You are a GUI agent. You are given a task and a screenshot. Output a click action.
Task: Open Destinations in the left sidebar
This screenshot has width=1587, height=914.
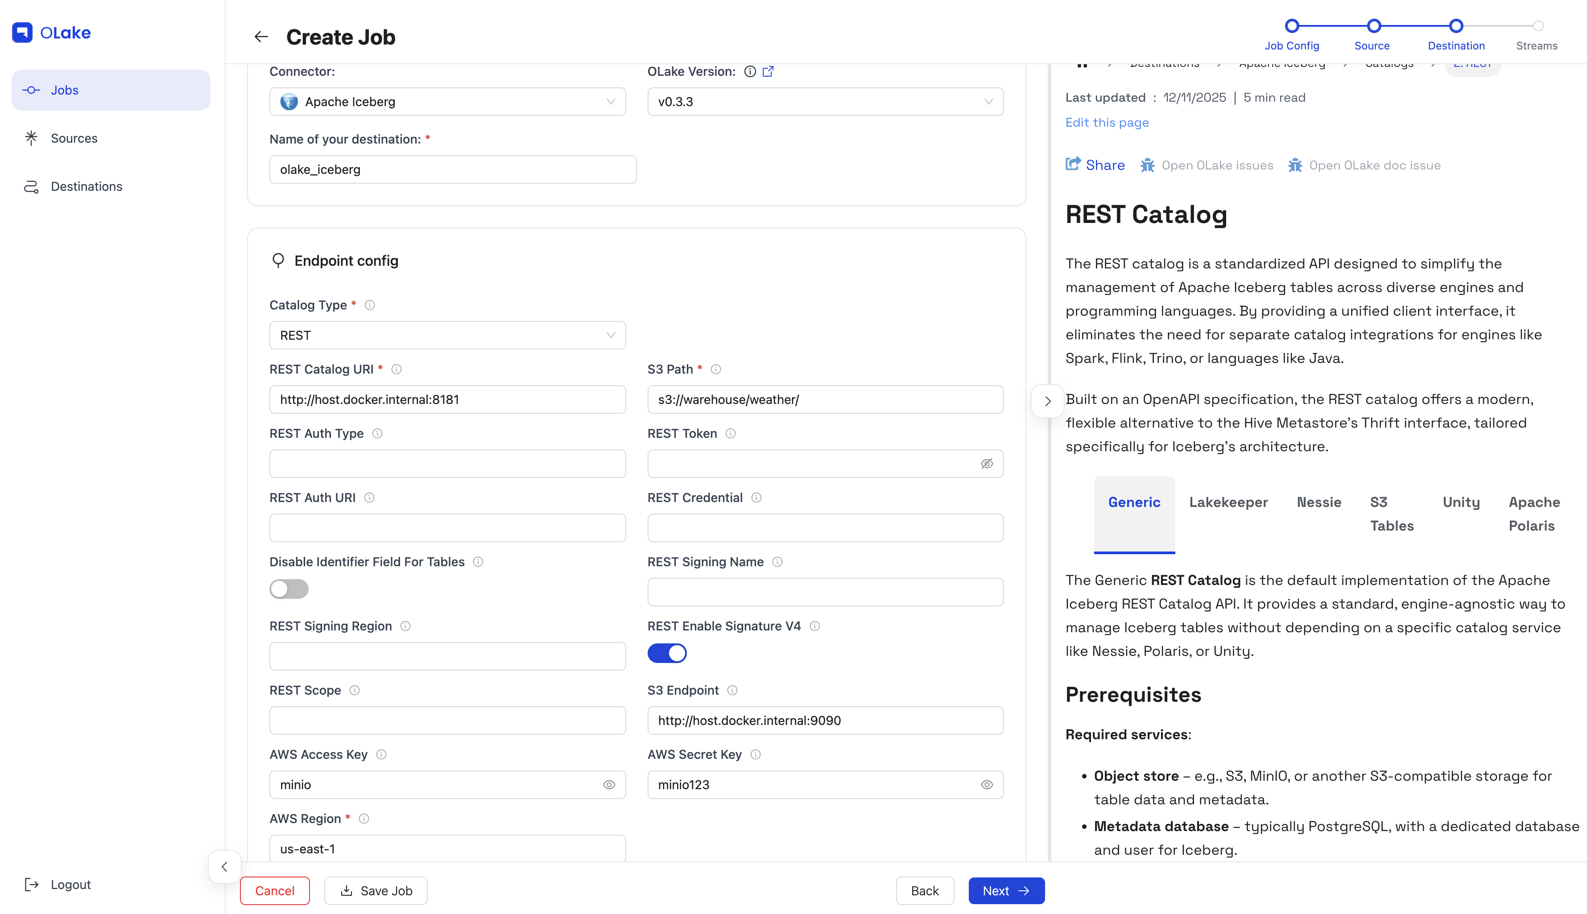point(86,186)
